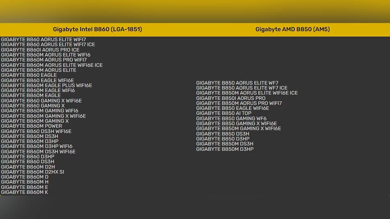The image size is (390, 219).
Task: Select GIGABYTE B860I AORUS PRO ICE
Action: tap(40, 50)
